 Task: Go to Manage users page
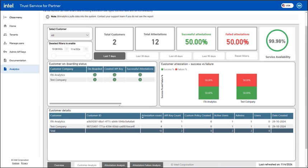[20, 43]
